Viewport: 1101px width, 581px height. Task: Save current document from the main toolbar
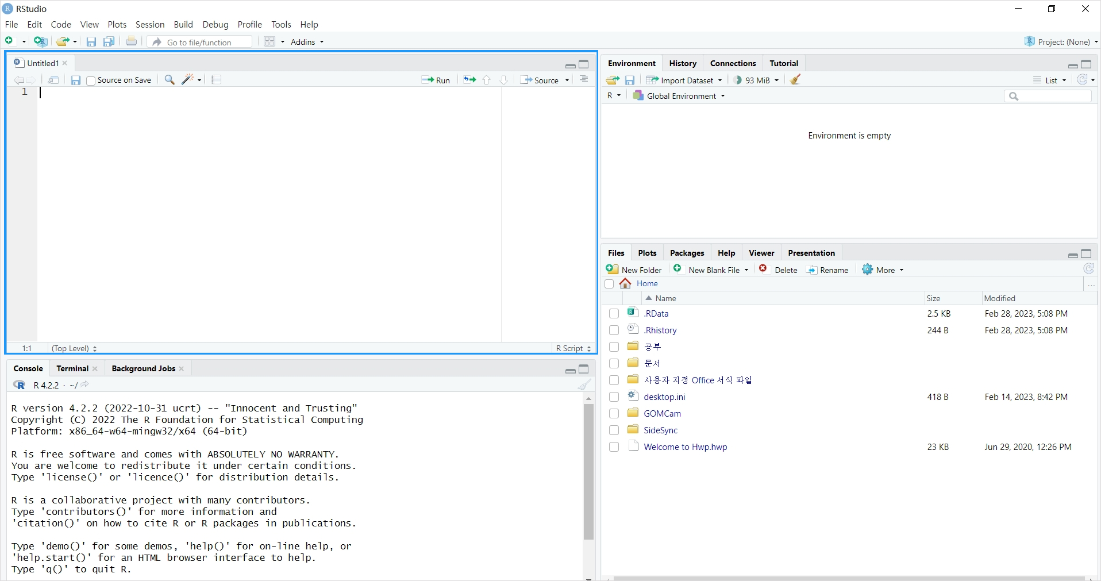pyautogui.click(x=91, y=41)
